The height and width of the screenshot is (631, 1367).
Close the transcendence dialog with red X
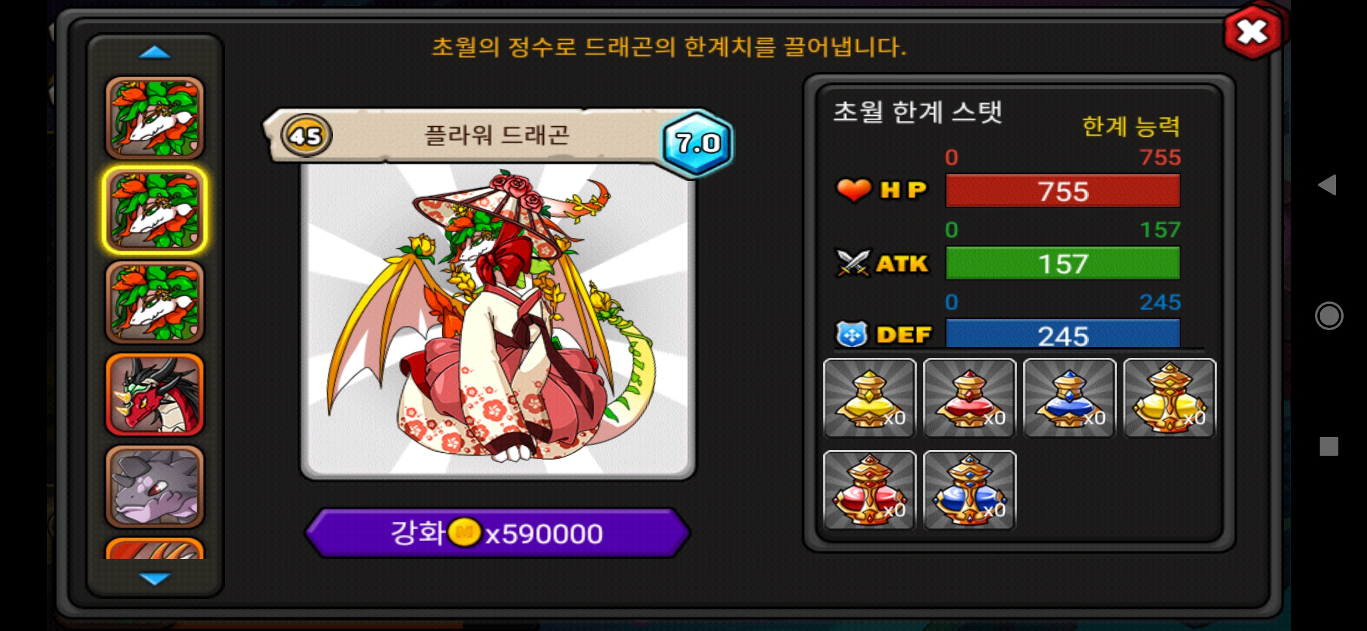(x=1252, y=32)
